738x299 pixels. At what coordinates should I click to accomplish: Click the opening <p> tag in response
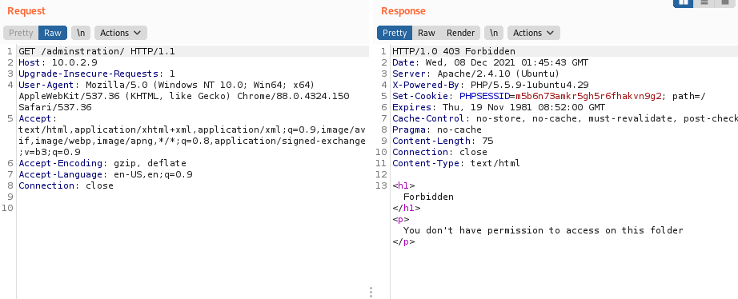(400, 220)
